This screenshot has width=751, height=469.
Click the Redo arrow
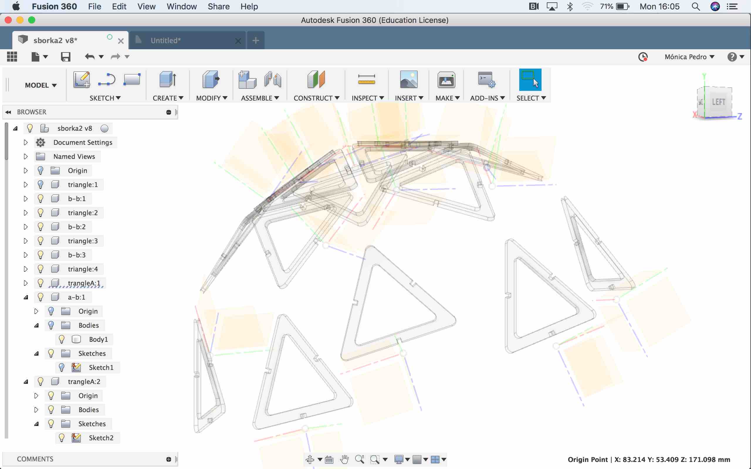pos(116,57)
